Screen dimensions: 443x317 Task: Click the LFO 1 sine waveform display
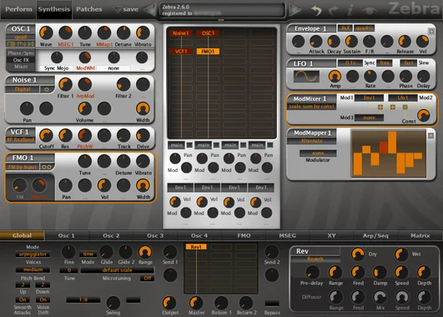click(x=306, y=76)
